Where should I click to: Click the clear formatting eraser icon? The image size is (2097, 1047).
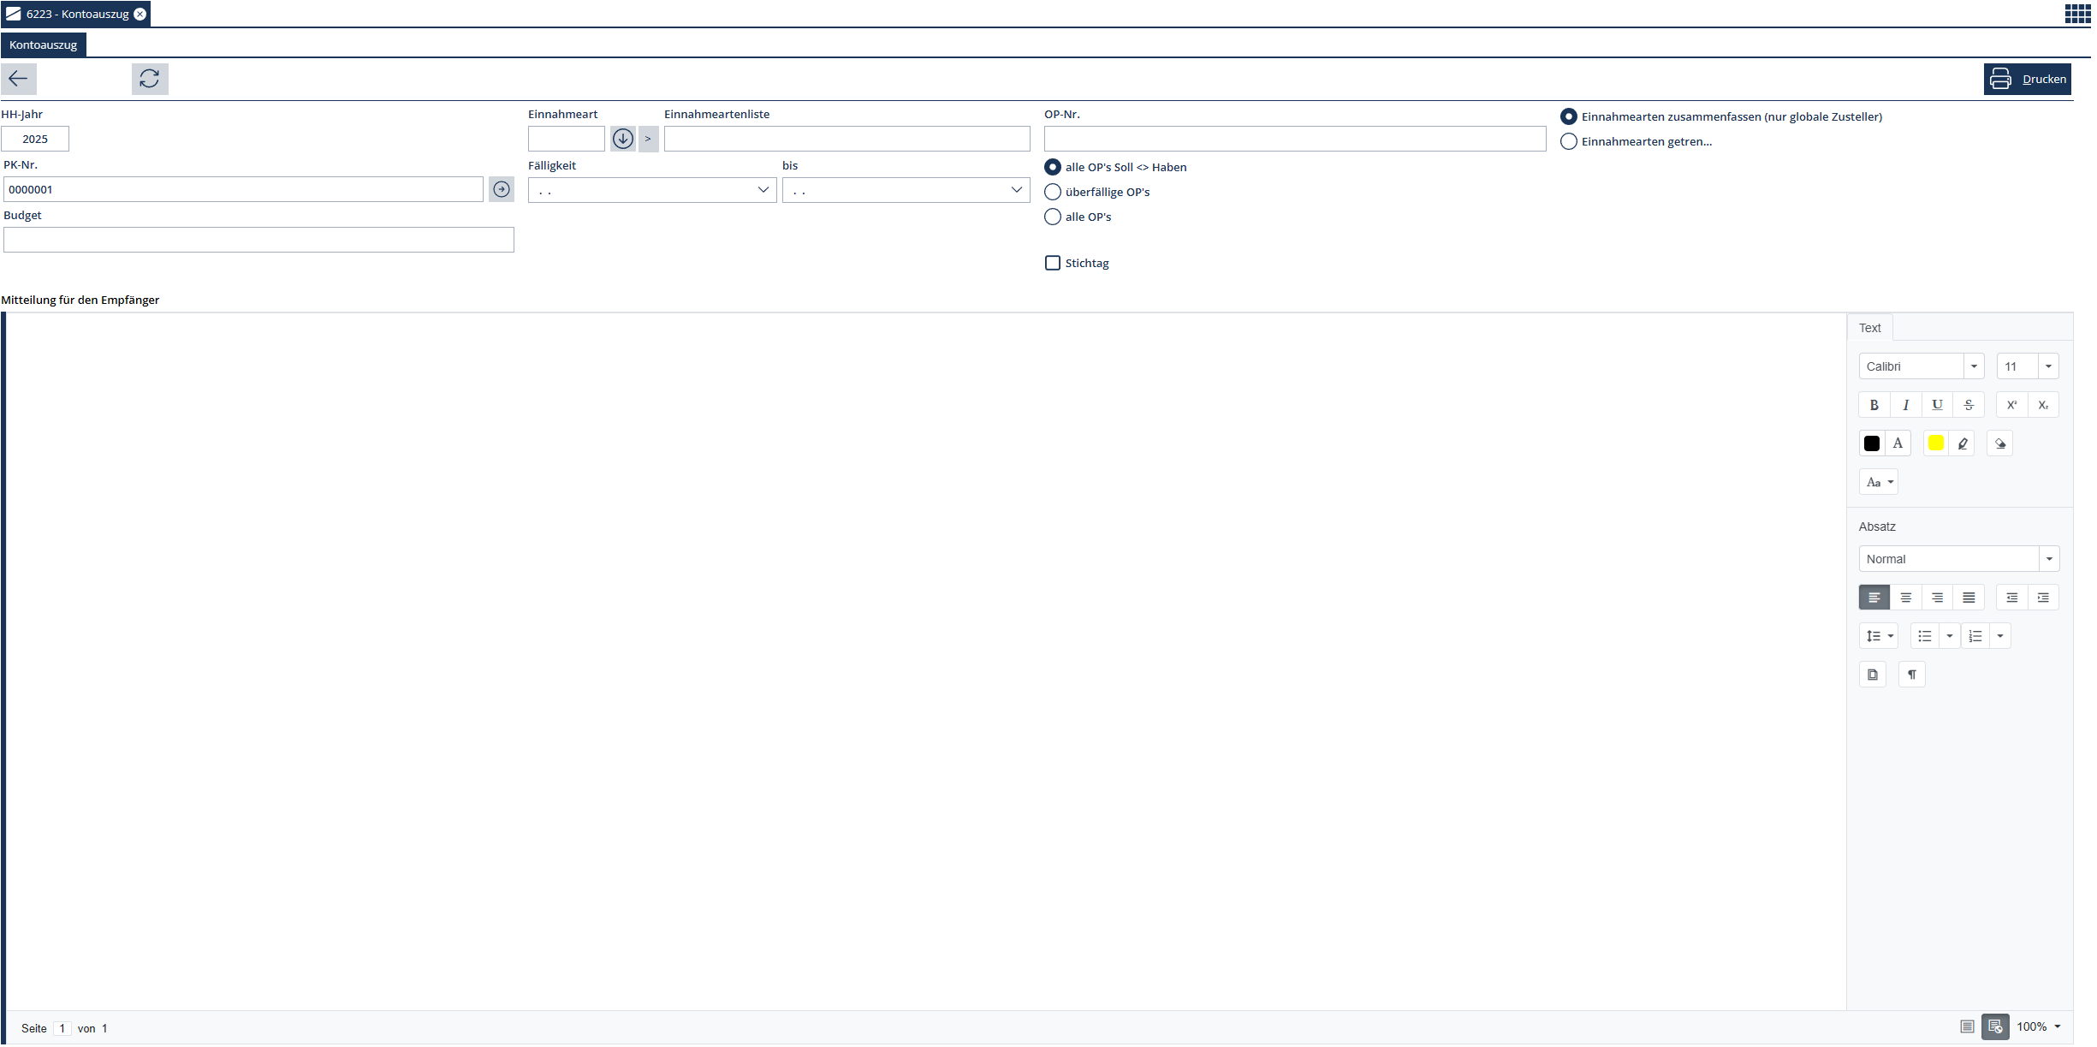(x=1999, y=443)
